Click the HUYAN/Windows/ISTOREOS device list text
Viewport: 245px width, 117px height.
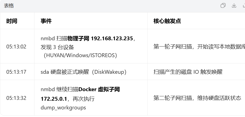(x=80, y=56)
